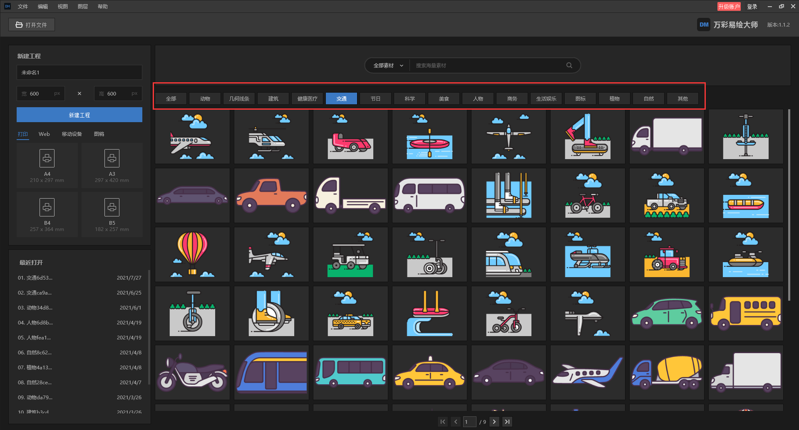Click the 打开文件 button
The image size is (799, 430).
[32, 25]
